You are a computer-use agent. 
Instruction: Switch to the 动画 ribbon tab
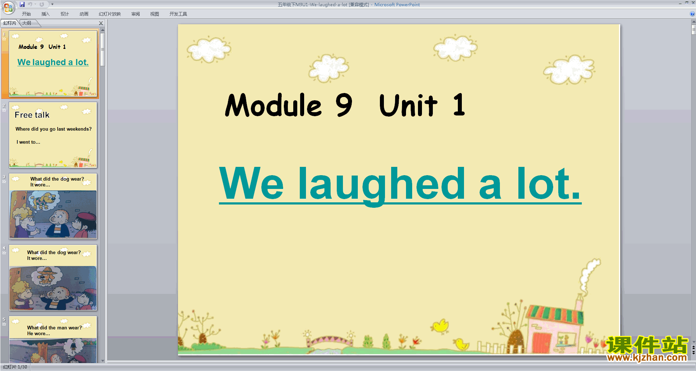tap(84, 14)
